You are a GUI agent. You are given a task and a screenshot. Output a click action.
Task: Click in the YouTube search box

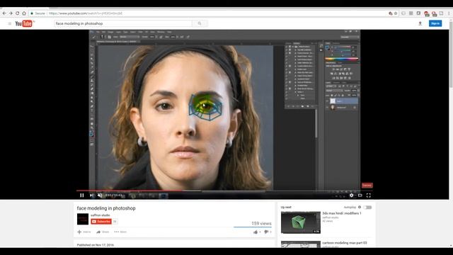pos(123,23)
